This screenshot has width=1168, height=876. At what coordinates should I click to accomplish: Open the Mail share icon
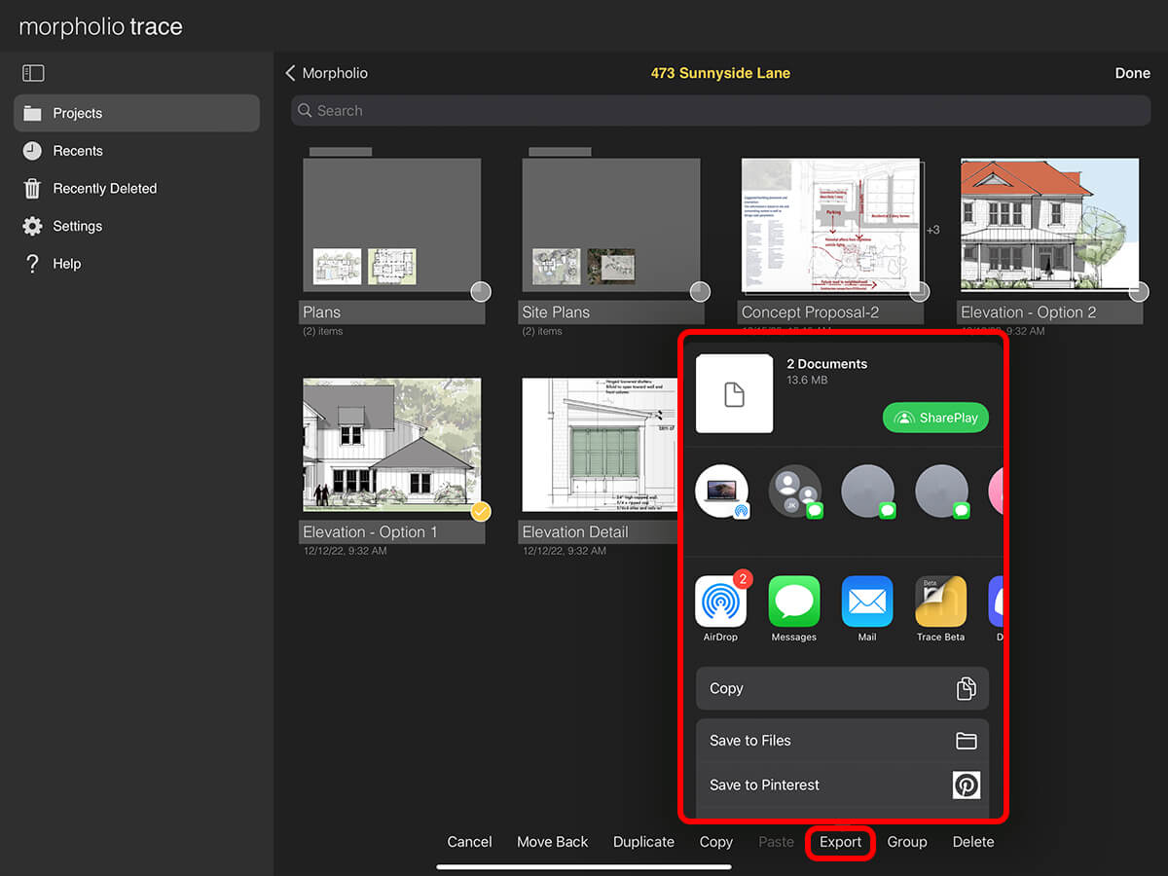pos(866,602)
